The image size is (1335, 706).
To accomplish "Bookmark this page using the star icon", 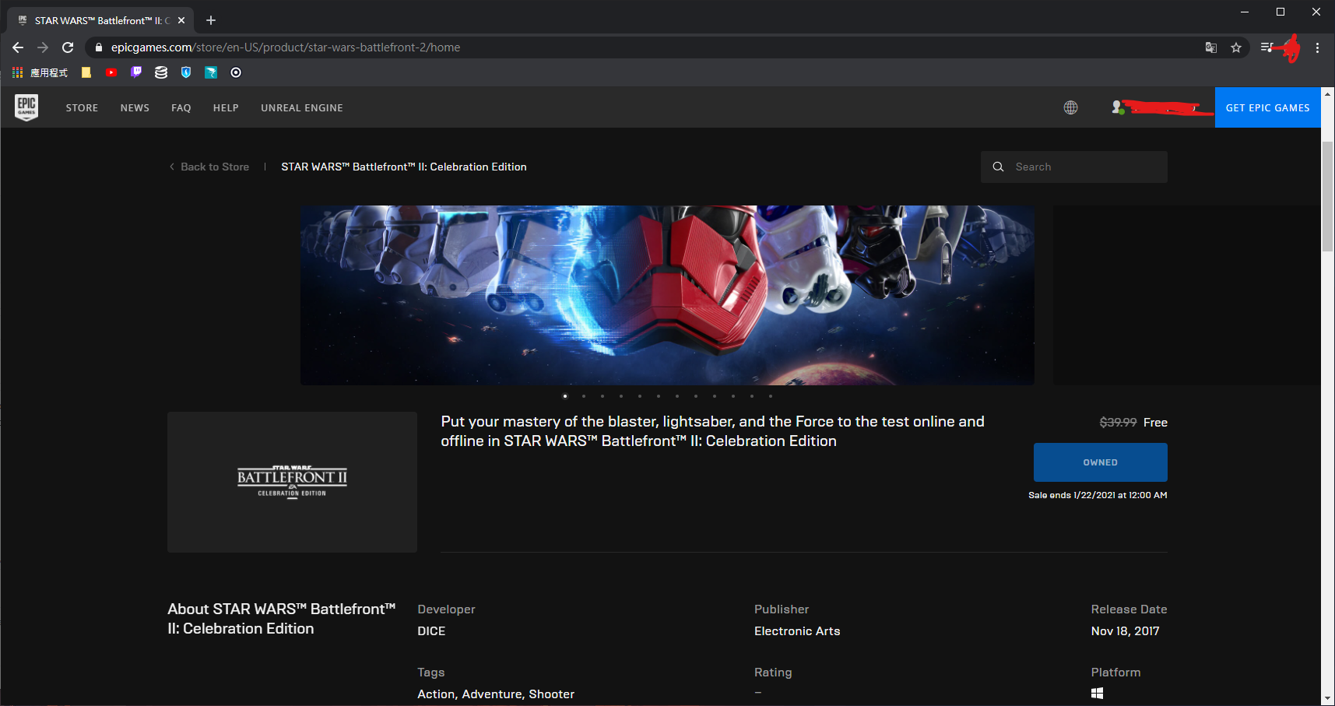I will click(1236, 47).
